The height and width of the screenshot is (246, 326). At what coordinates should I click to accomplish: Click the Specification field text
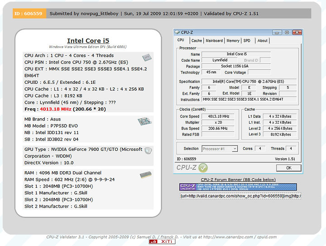click(x=249, y=82)
